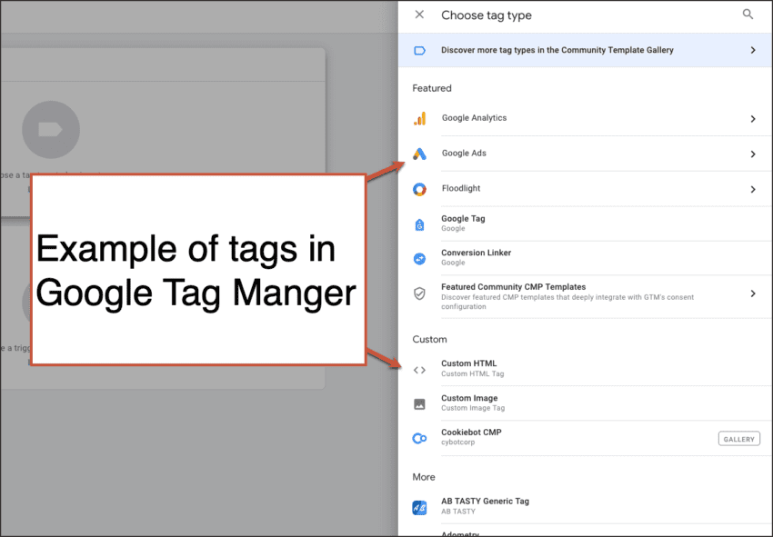Viewport: 773px width, 537px height.
Task: Select the Google Analytics tag icon
Action: tap(419, 118)
